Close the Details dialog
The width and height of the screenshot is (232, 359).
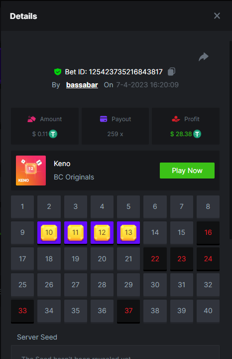[217, 16]
